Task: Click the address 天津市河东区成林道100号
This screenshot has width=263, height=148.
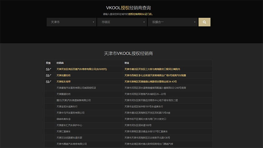Action: coord(138,125)
